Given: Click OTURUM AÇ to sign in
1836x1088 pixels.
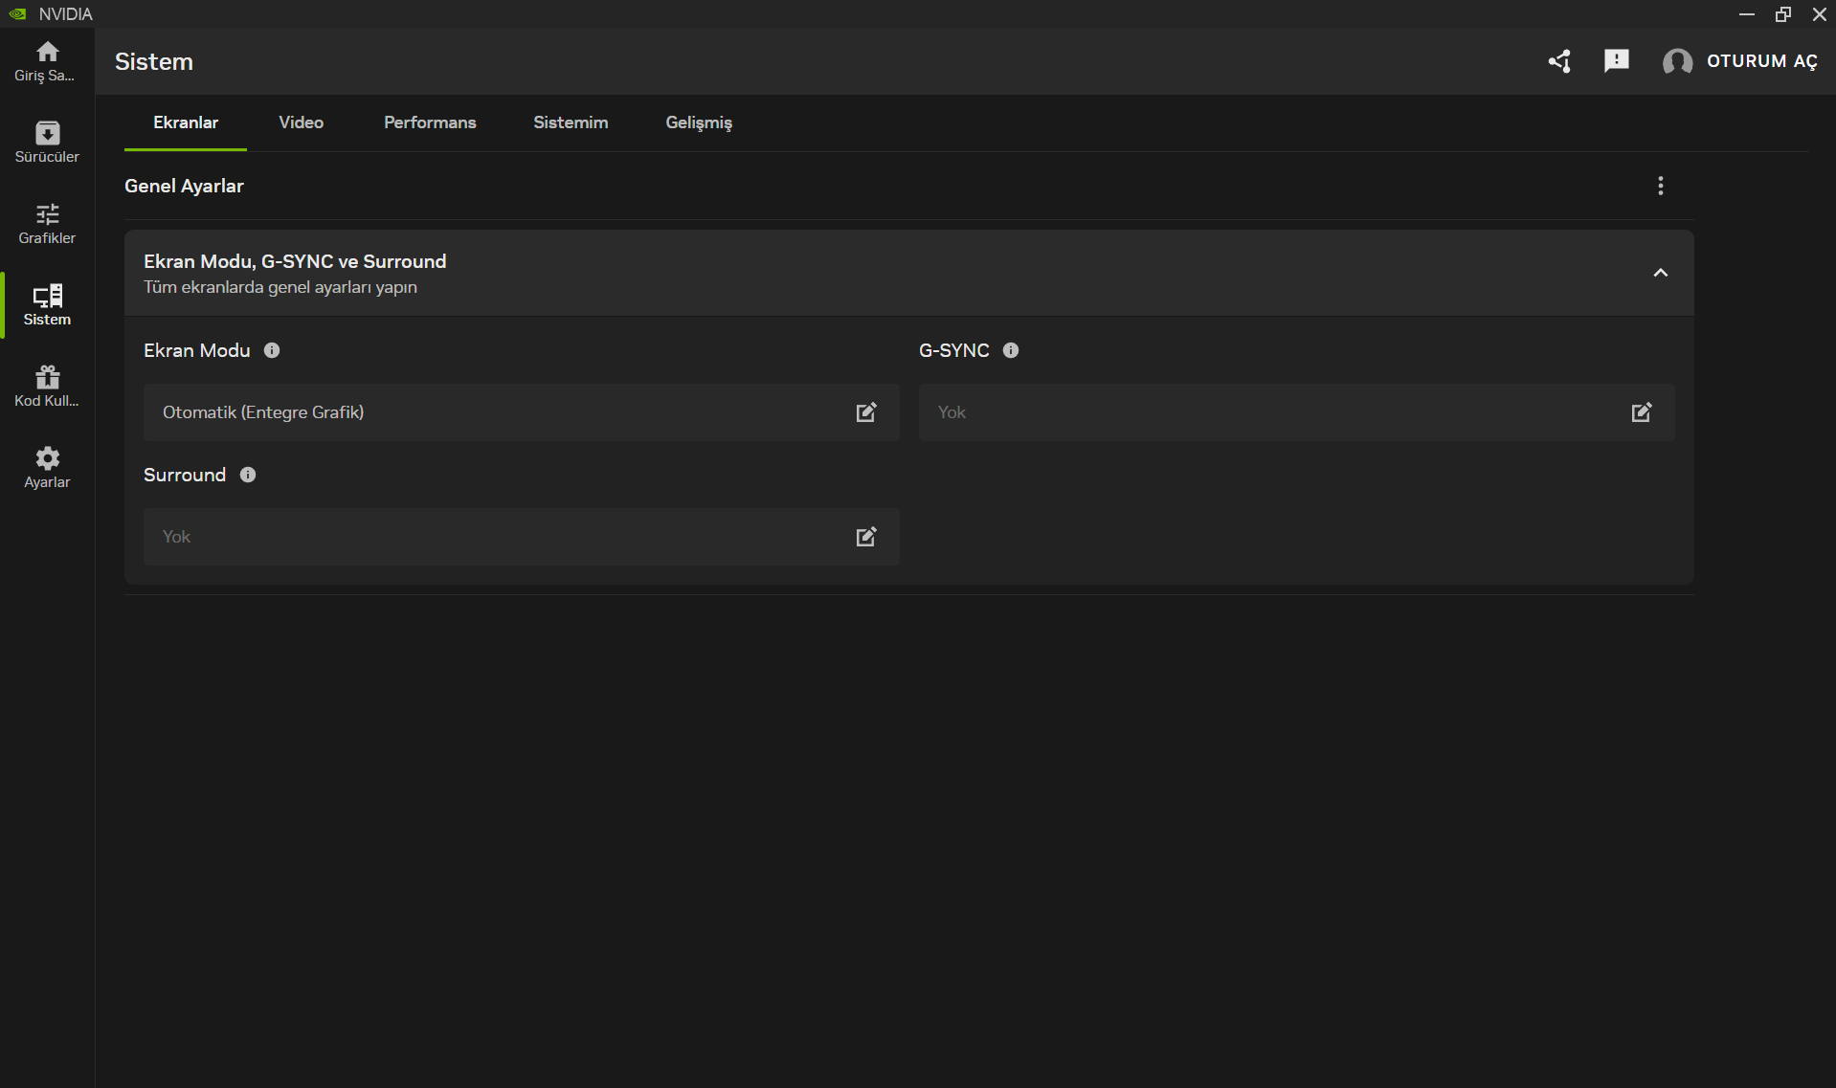Looking at the screenshot, I should [1762, 61].
